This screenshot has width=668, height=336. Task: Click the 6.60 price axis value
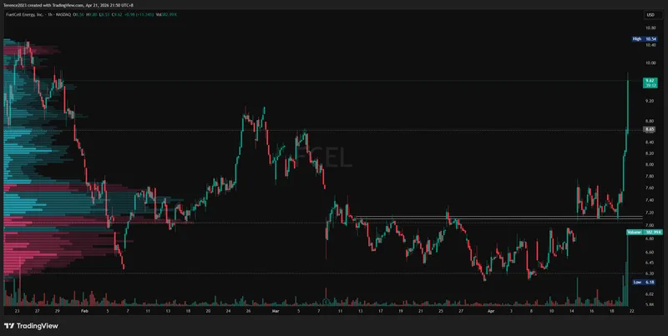click(x=650, y=252)
